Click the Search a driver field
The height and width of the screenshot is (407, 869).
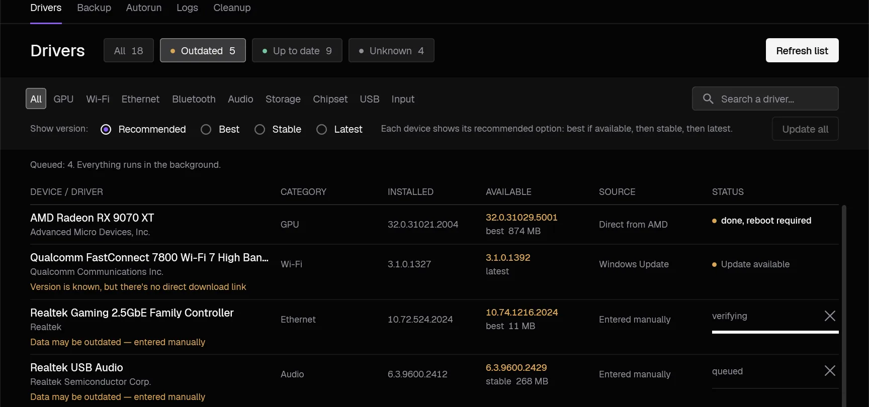point(765,98)
